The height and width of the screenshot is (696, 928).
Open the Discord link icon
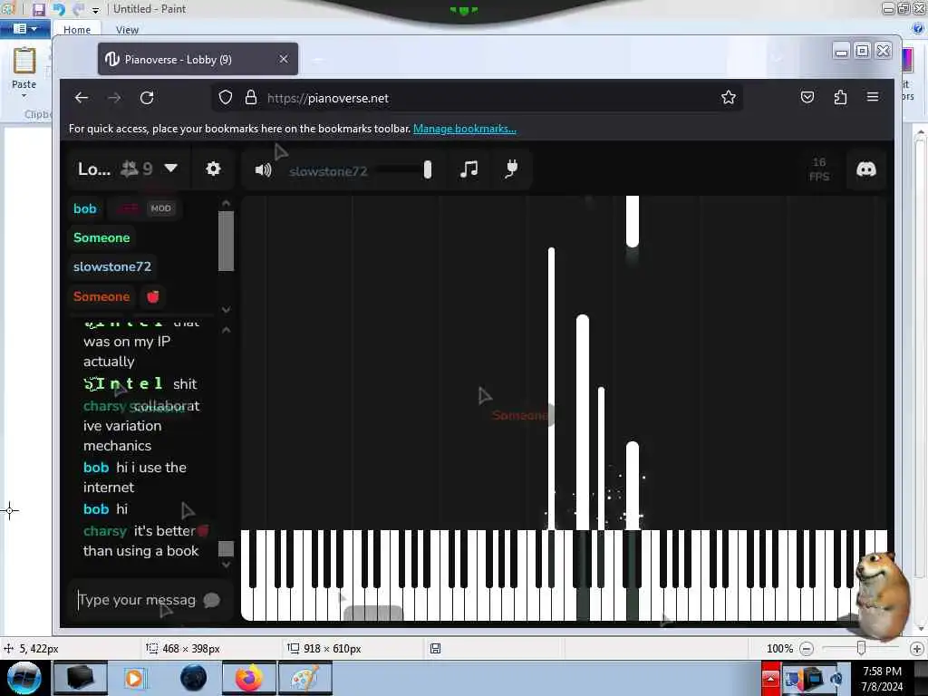click(x=865, y=169)
